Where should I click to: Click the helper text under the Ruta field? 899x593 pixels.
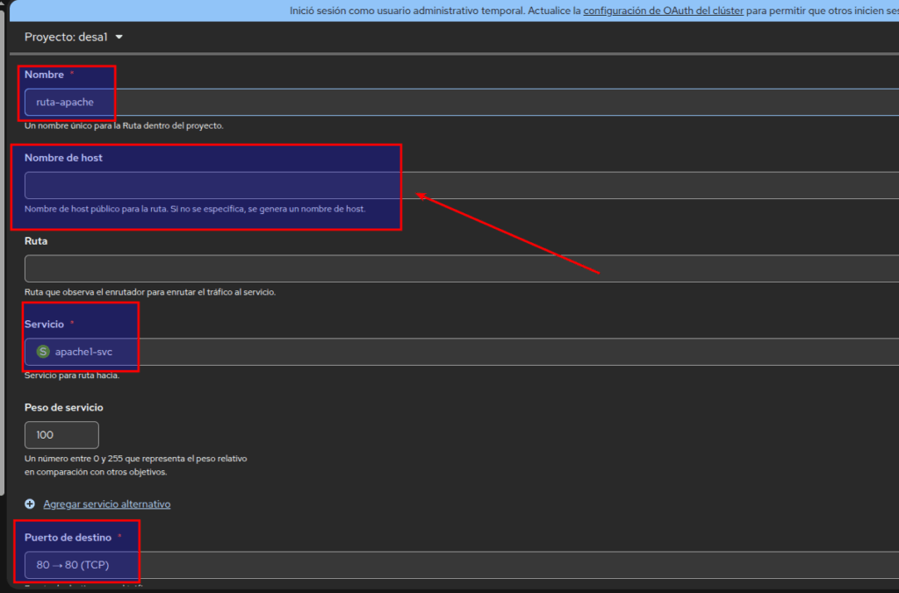[150, 292]
